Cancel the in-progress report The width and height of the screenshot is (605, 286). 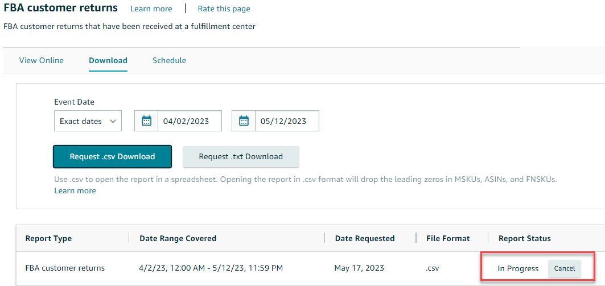click(565, 268)
